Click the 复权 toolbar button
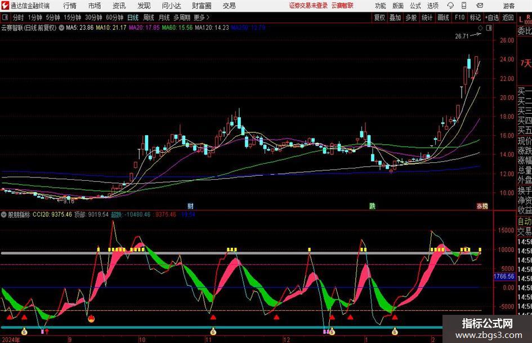 click(379, 17)
